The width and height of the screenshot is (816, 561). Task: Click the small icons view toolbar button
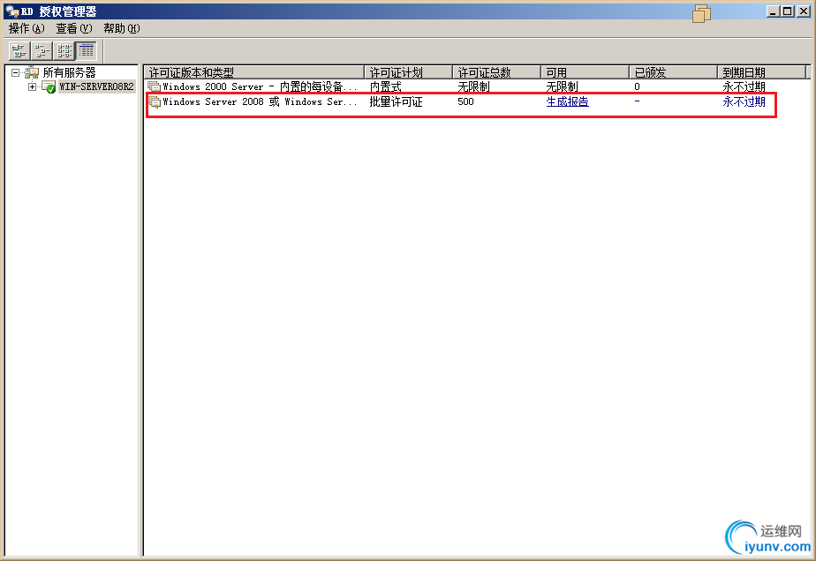[42, 50]
